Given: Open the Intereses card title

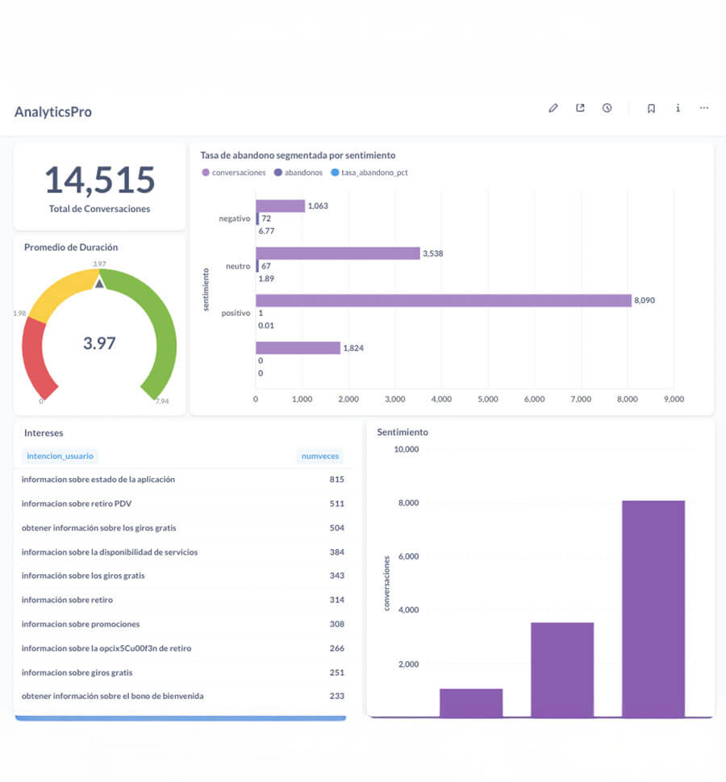Looking at the screenshot, I should pos(44,433).
